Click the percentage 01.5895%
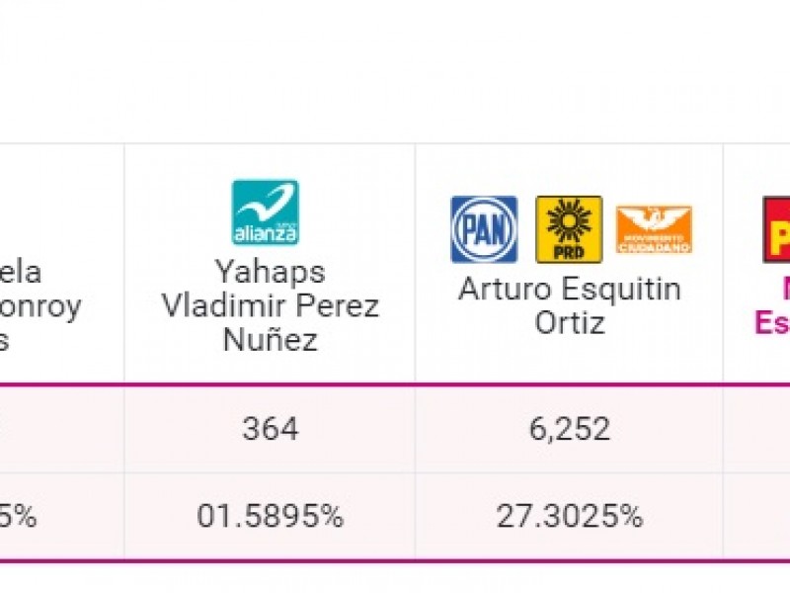 pos(270,516)
